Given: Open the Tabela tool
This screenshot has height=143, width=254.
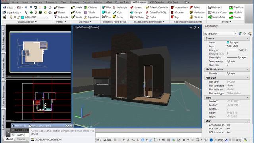Looking at the screenshot, I should click(x=89, y=12).
